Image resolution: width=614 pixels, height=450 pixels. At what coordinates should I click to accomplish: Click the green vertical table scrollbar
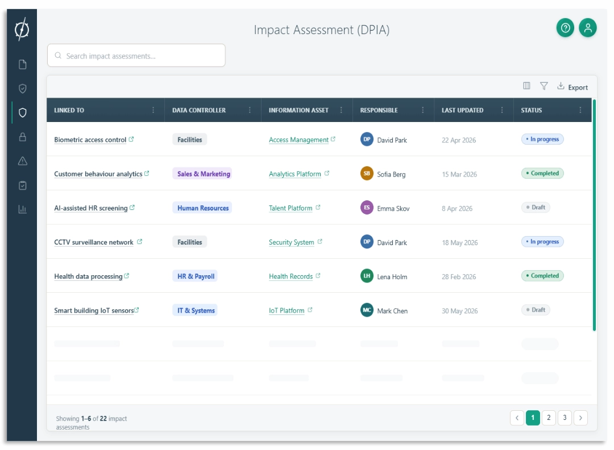point(594,216)
